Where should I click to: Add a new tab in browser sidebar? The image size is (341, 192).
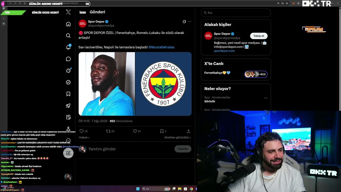pos(4,24)
